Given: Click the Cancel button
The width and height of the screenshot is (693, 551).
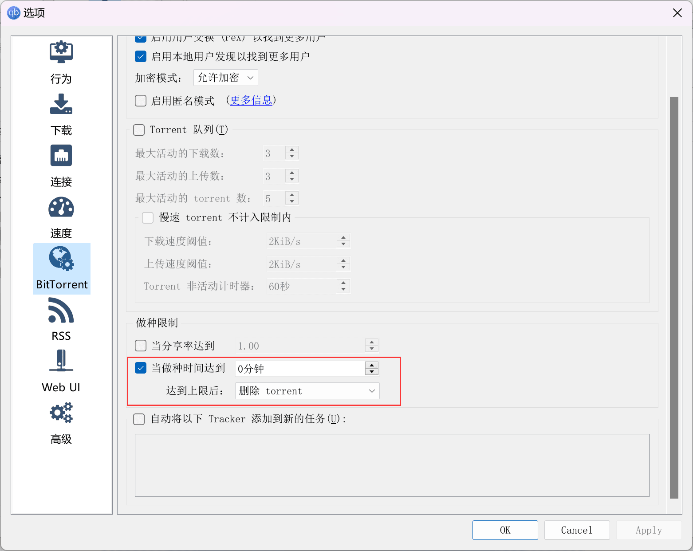Looking at the screenshot, I should pyautogui.click(x=577, y=530).
